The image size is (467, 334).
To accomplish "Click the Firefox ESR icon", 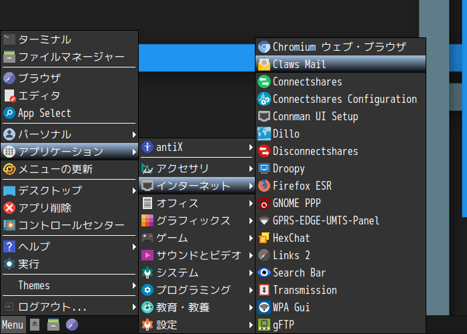I will pos(264,186).
